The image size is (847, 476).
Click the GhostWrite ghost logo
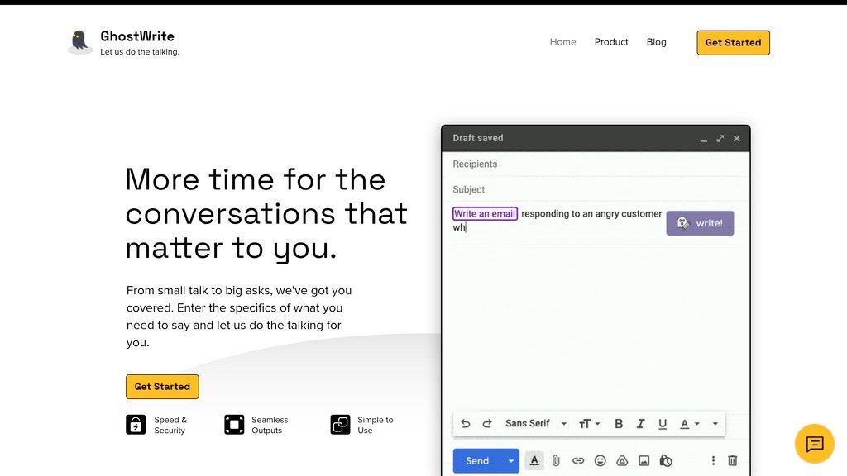(x=79, y=42)
